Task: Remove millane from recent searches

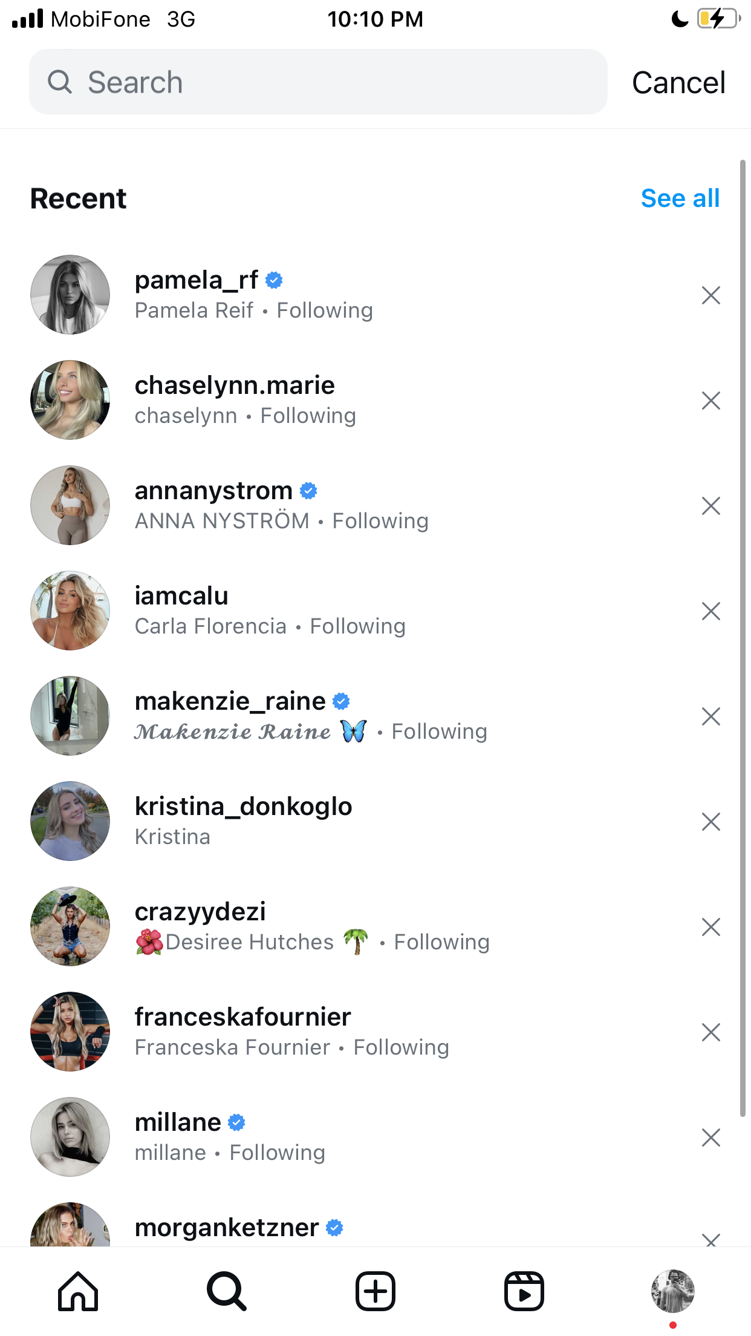Action: 711,1138
